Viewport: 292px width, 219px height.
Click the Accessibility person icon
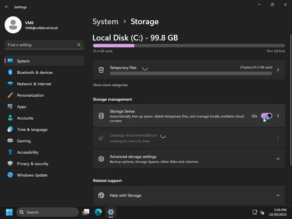[10, 152]
